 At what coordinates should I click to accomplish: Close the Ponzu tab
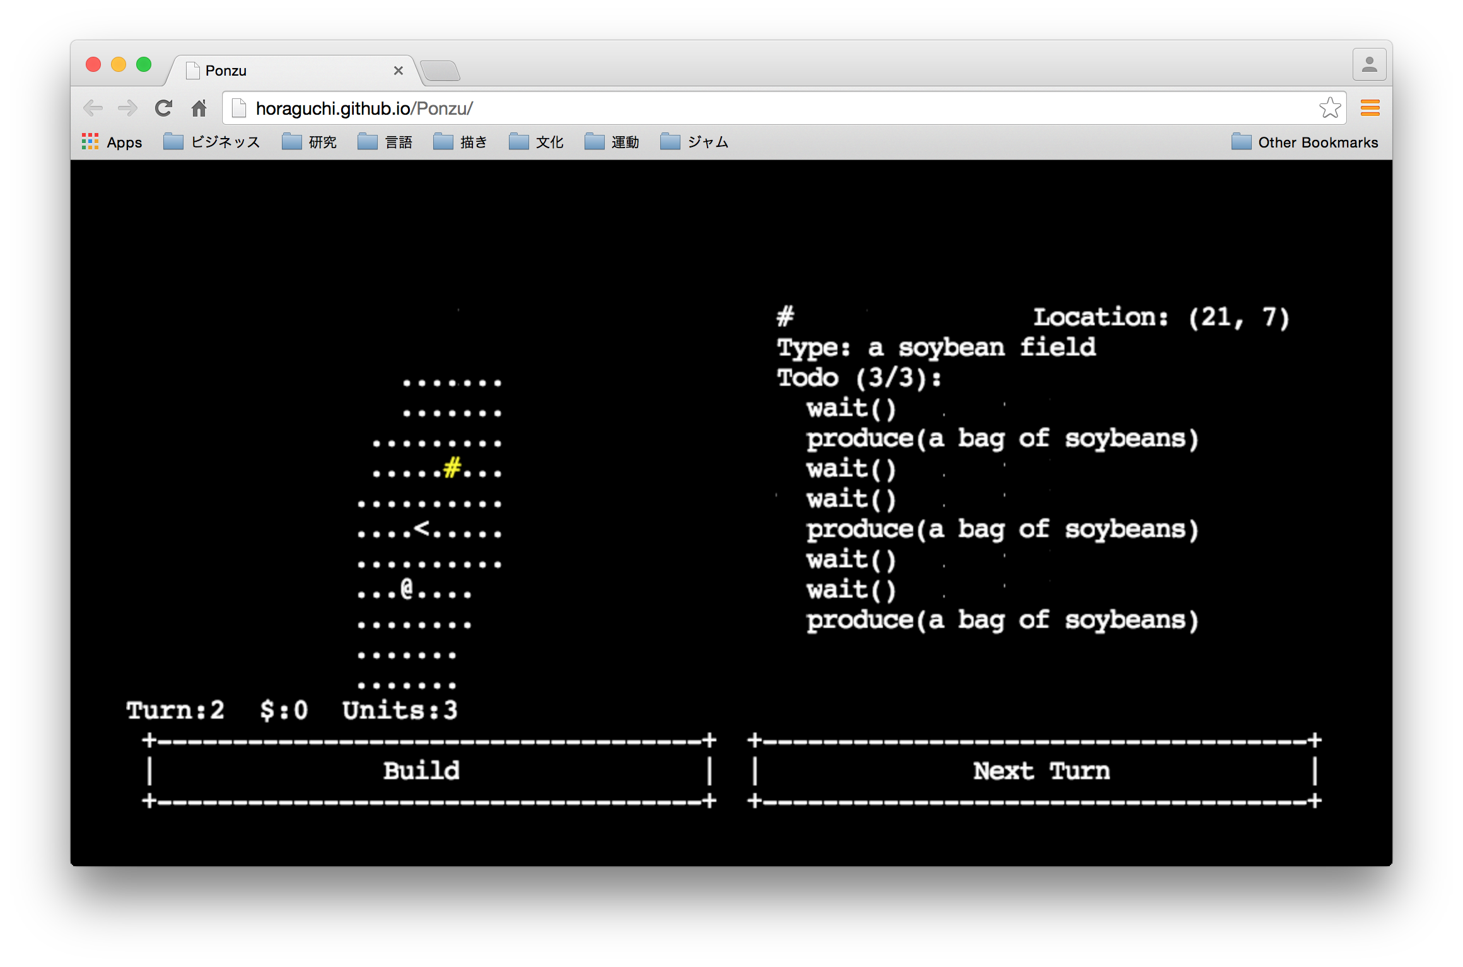coord(398,71)
